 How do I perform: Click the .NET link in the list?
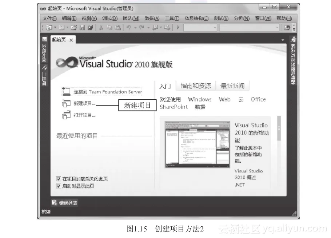pos(240,185)
